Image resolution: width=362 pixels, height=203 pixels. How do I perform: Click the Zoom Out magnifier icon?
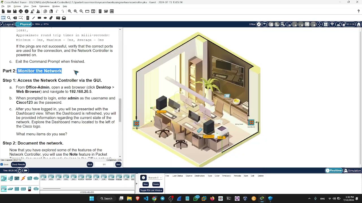tap(81, 11)
